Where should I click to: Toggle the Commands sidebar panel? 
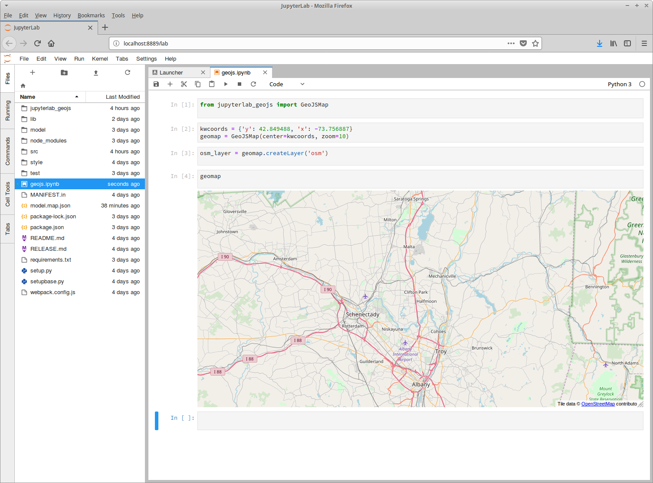[7, 151]
